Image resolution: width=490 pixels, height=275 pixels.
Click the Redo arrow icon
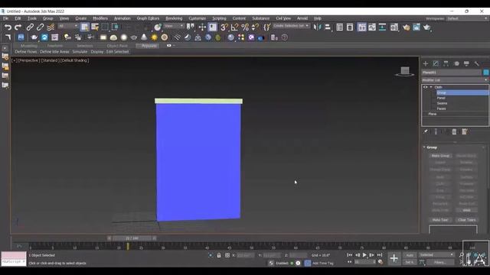click(18, 27)
